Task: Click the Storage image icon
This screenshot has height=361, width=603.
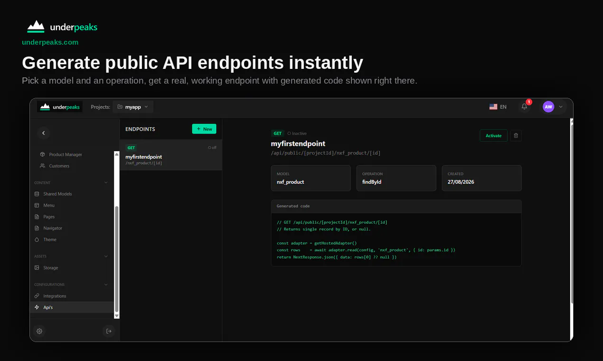Action: pos(37,267)
